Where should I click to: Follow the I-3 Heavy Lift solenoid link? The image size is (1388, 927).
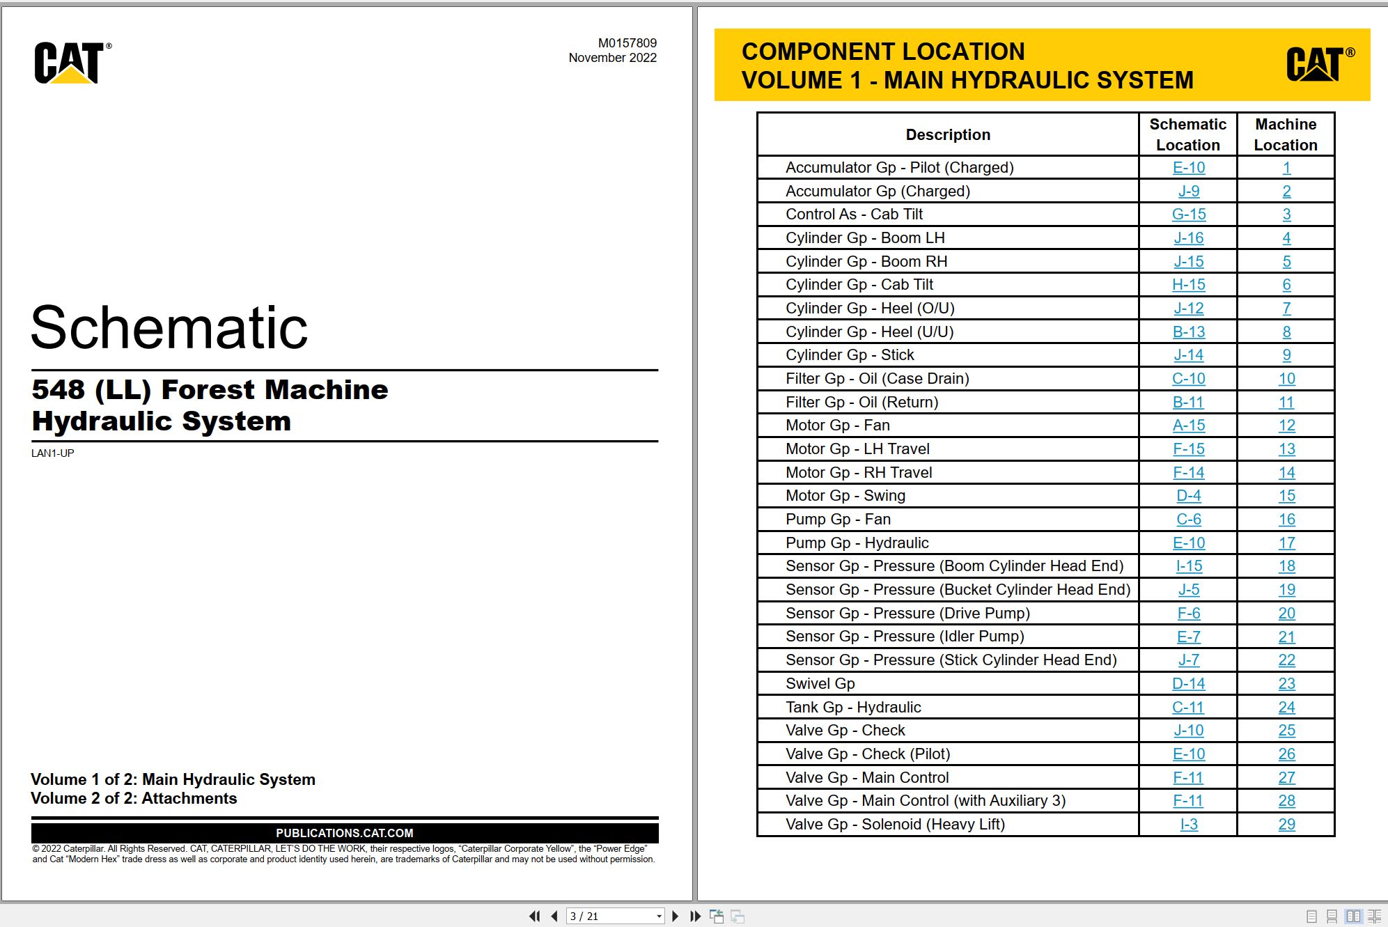click(x=1188, y=825)
